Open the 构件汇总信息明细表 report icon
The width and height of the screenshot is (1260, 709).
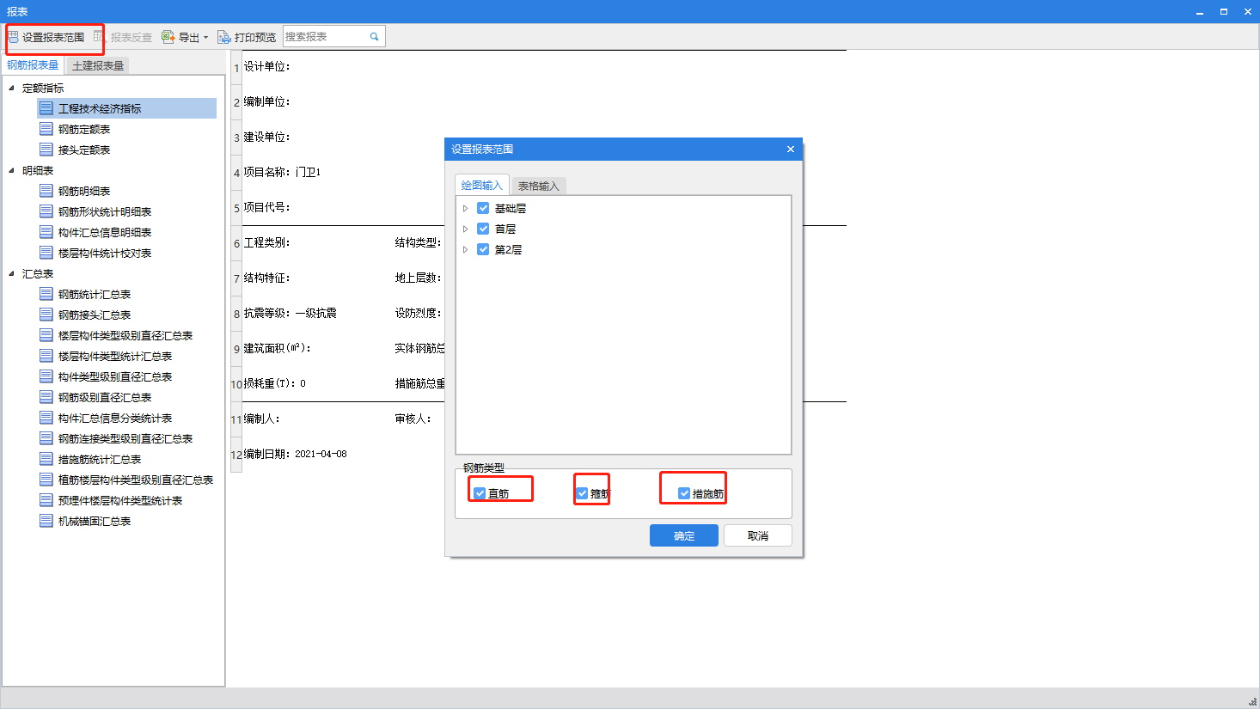tap(46, 232)
